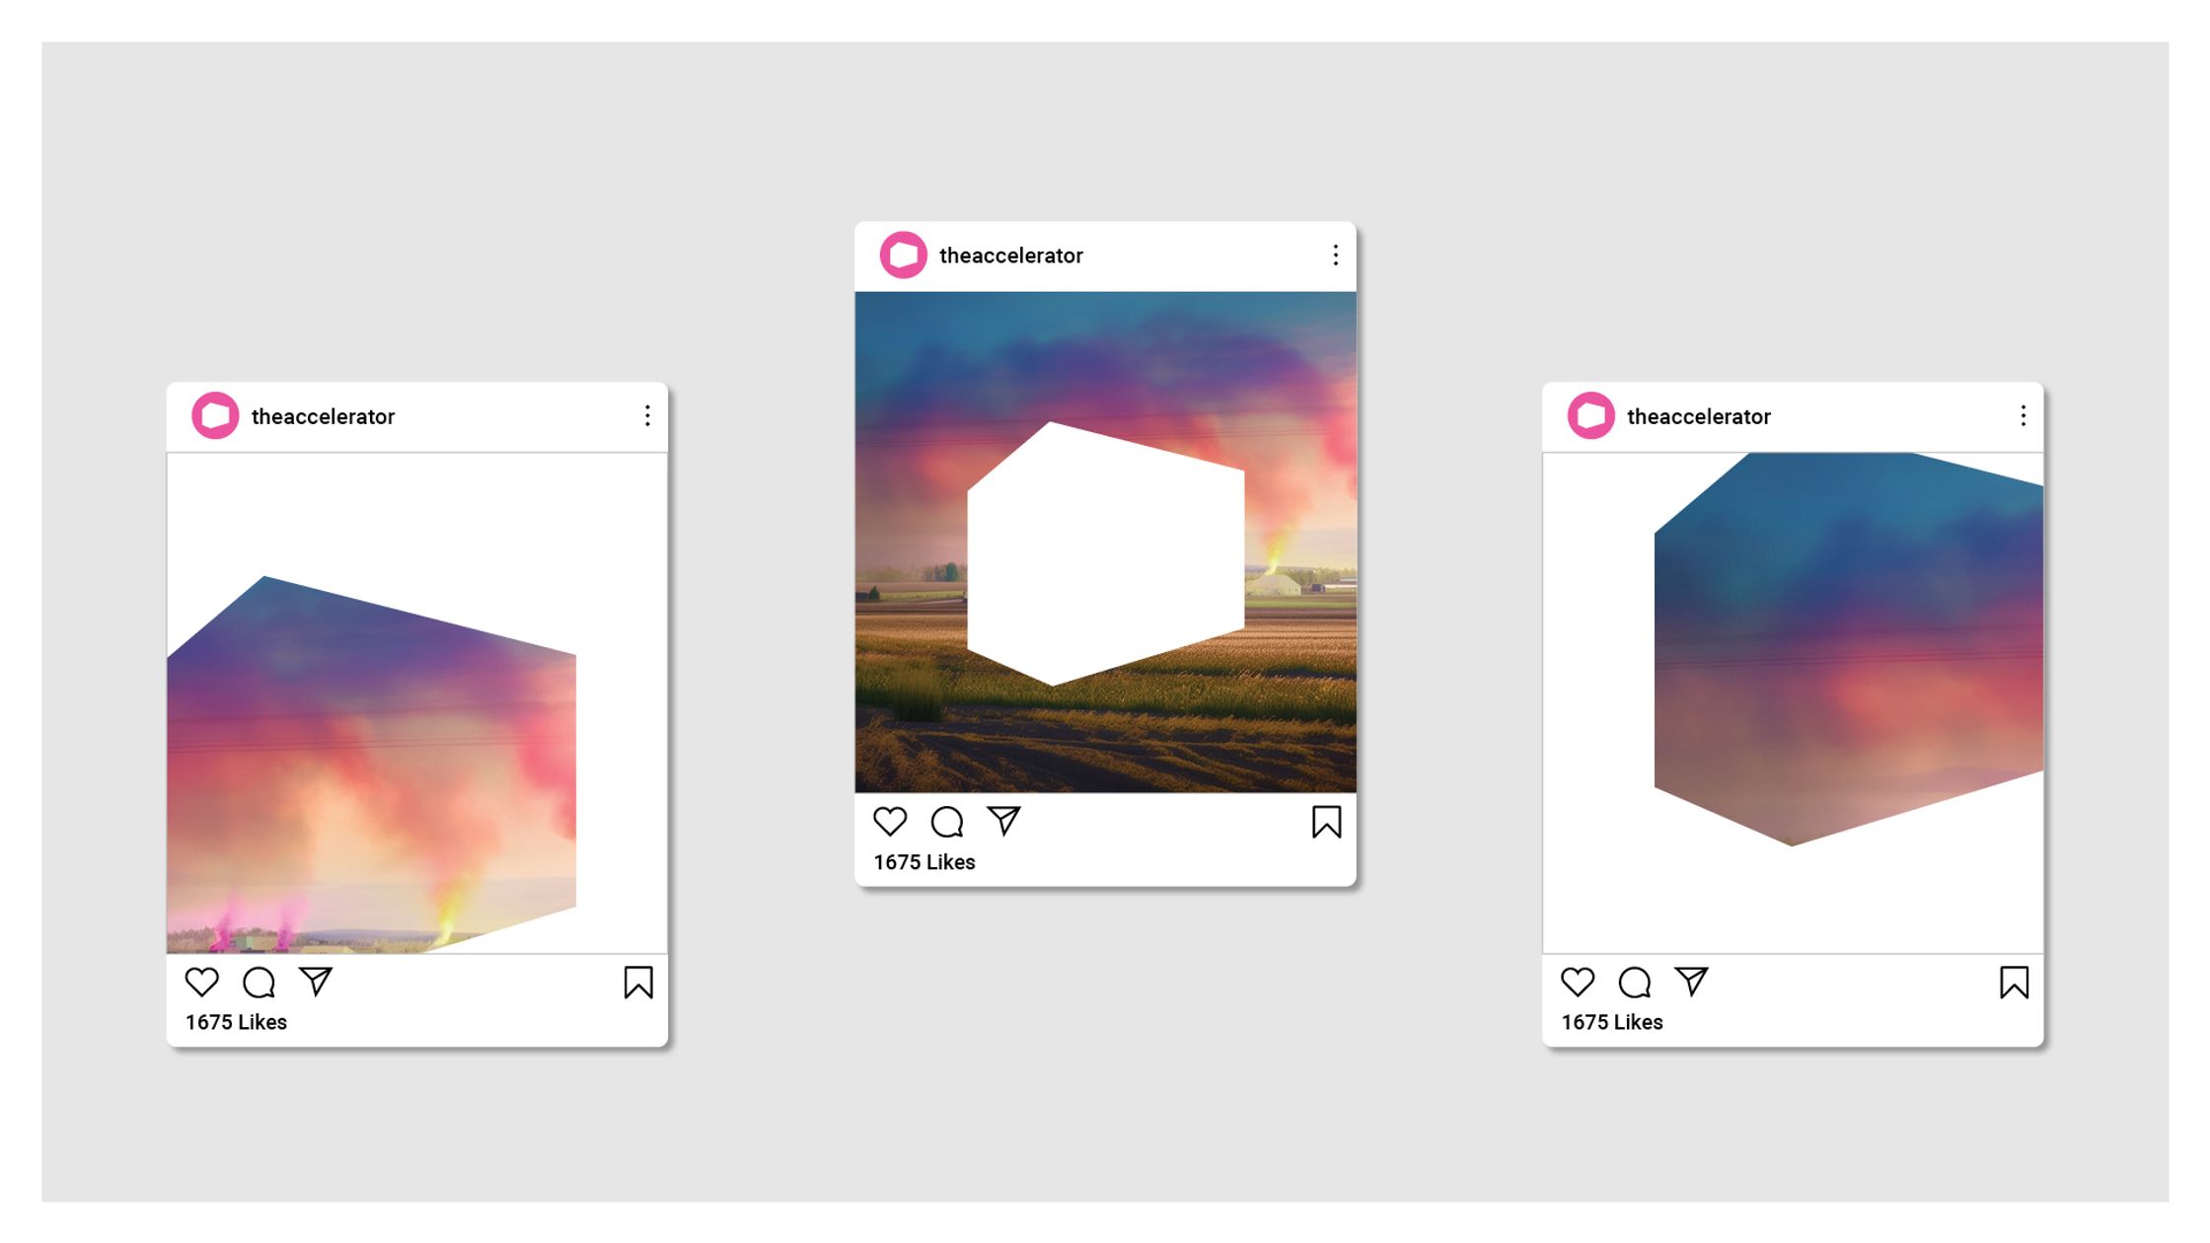This screenshot has width=2210, height=1243.
Task: Bookmark the center post
Action: (1327, 822)
